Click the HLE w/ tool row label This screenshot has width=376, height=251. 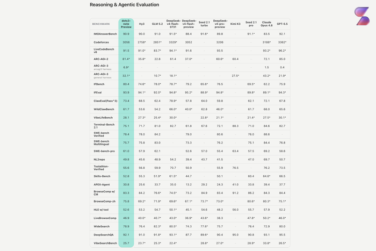tap(101, 210)
